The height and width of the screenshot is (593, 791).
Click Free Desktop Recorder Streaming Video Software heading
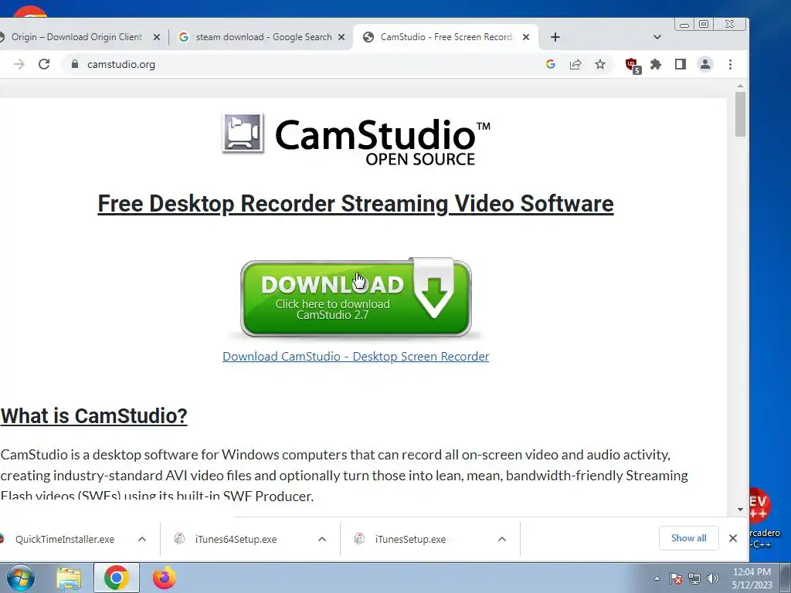pos(355,204)
